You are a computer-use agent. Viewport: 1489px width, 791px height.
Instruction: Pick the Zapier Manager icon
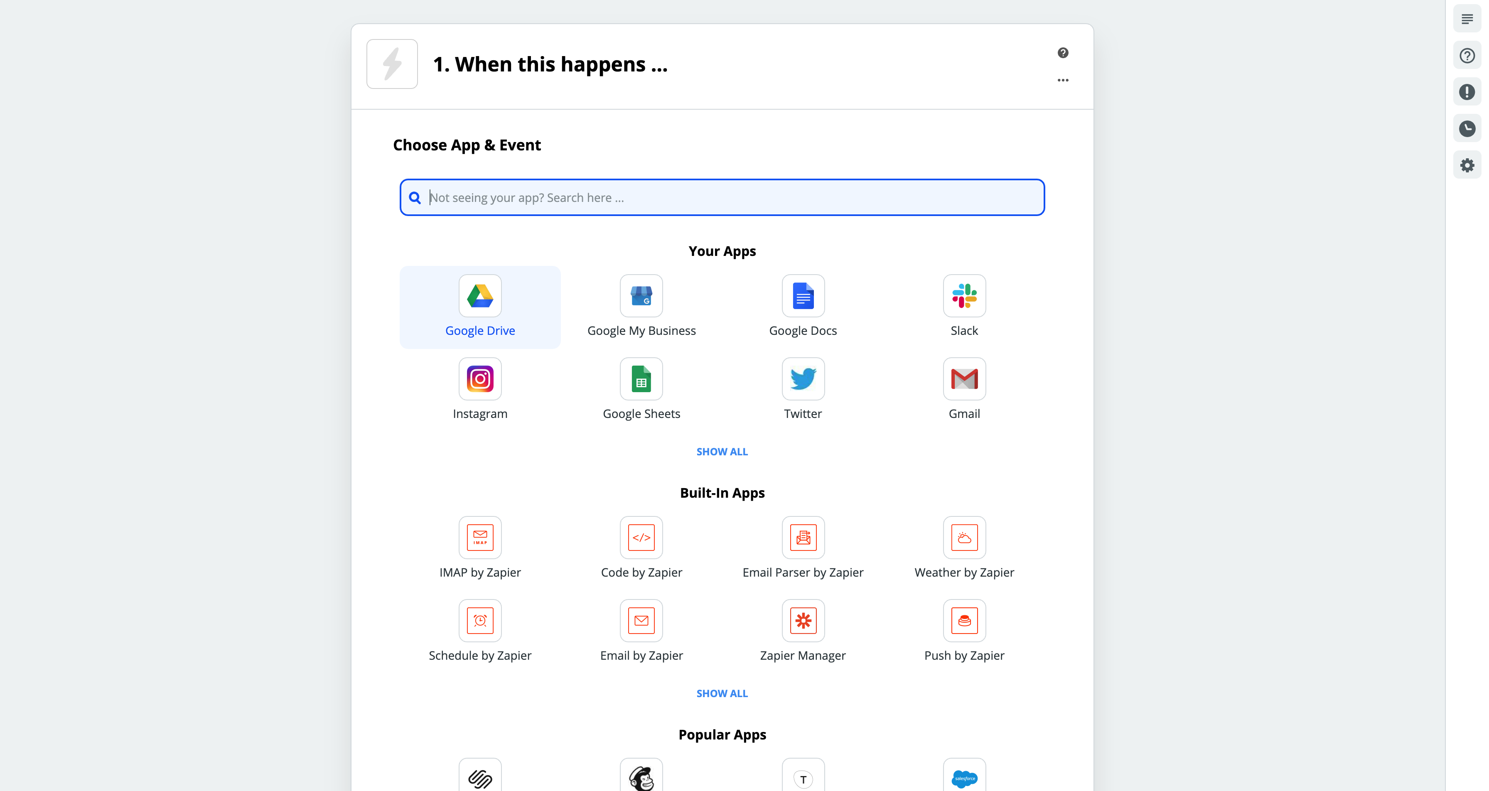coord(803,620)
